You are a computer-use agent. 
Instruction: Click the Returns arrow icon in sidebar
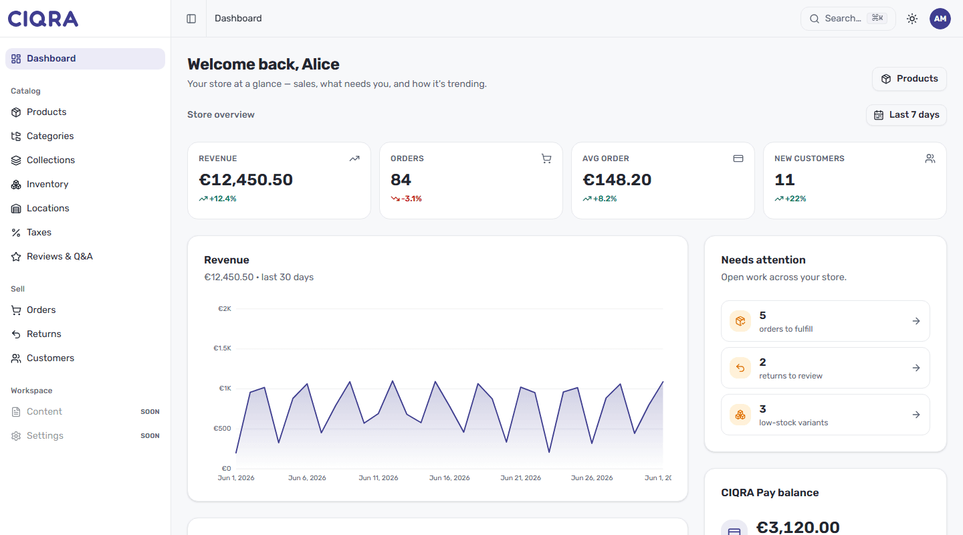point(16,334)
